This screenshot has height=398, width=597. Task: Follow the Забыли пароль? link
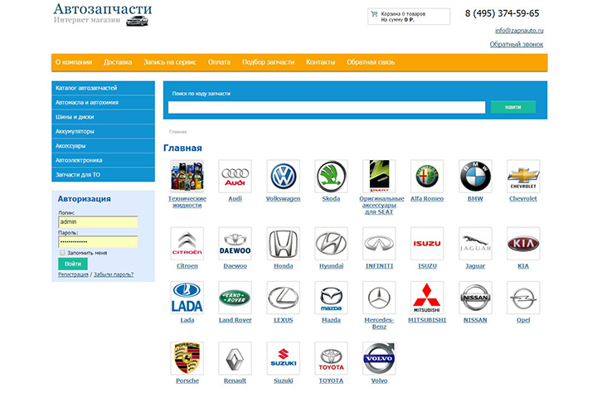pos(114,274)
